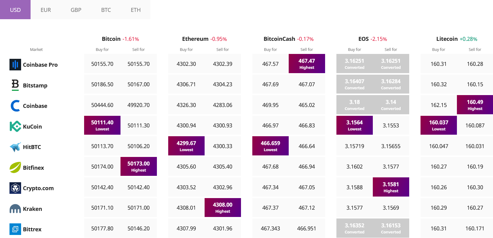Click the Coinbase C logo icon
Viewport: 493px width, 238px height.
pyautogui.click(x=15, y=106)
